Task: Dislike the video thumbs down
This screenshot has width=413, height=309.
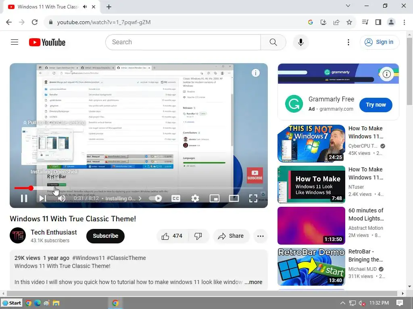Action: (x=198, y=236)
